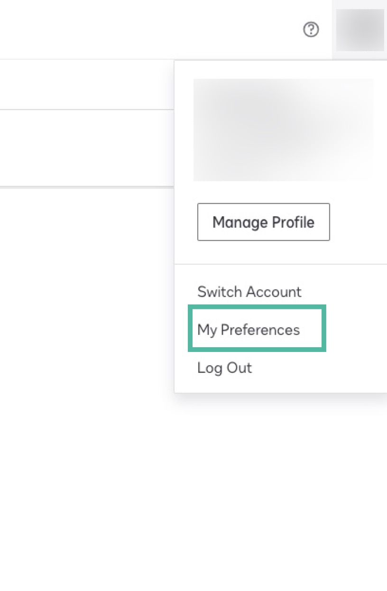Click the highlighted My Preferences option

click(x=248, y=329)
